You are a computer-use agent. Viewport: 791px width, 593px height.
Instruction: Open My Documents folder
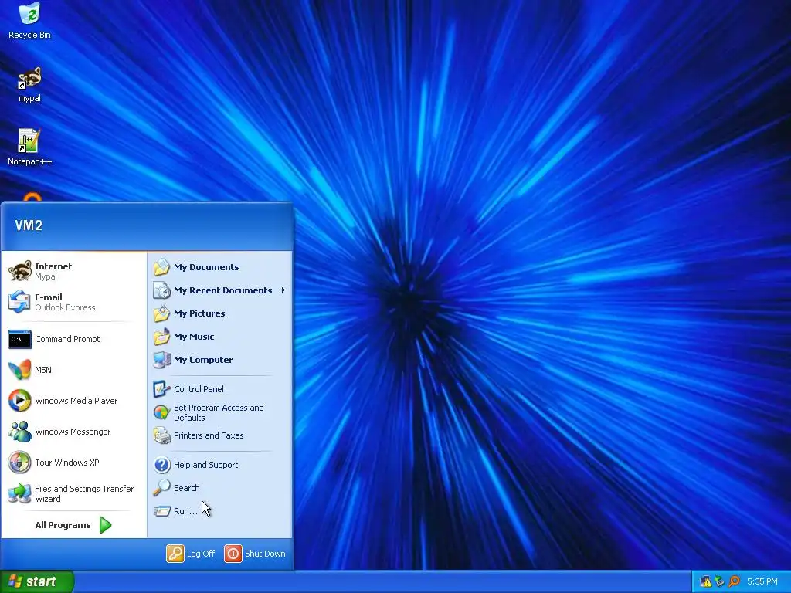220,267
